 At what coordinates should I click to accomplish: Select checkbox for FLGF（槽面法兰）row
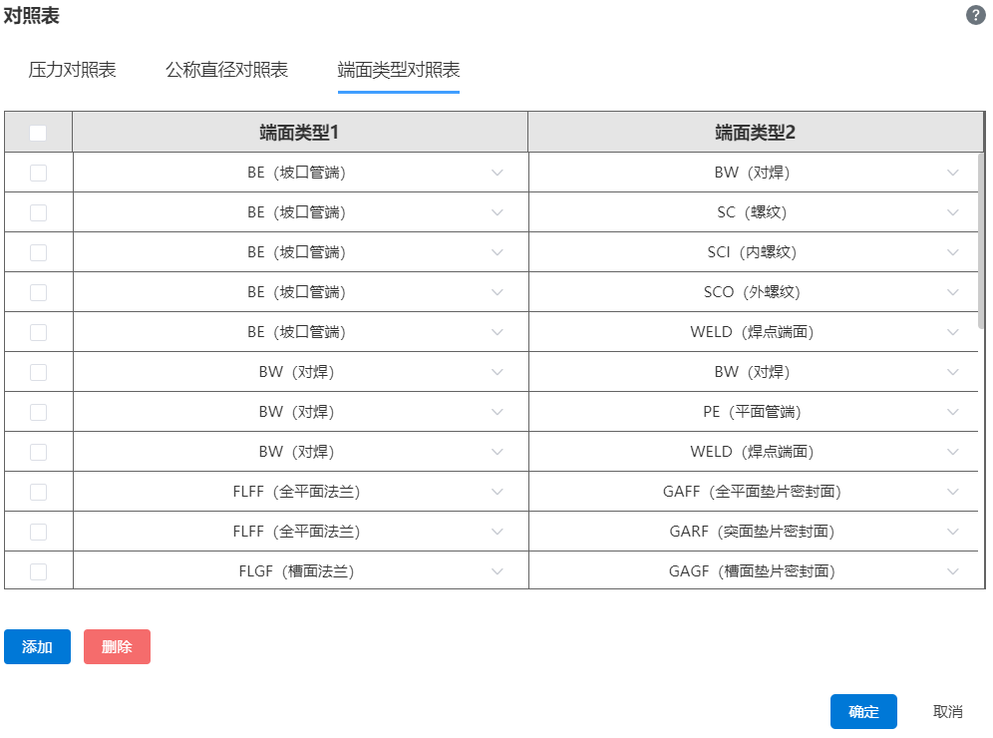point(38,571)
